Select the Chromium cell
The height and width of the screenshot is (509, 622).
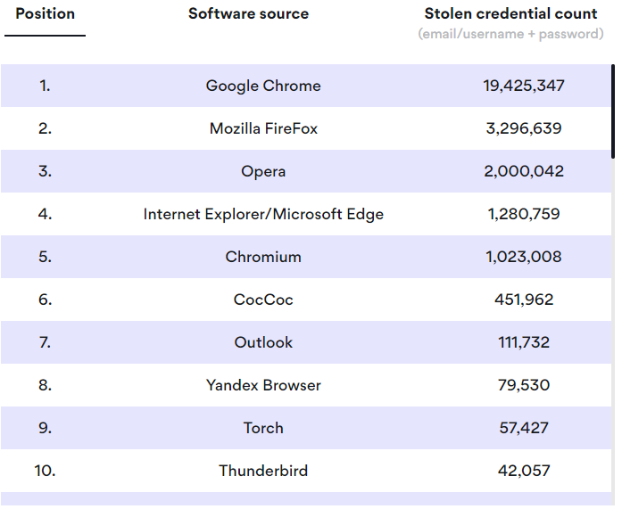point(263,257)
